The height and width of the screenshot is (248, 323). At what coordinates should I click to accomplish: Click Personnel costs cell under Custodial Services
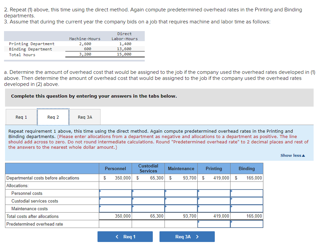148,193
